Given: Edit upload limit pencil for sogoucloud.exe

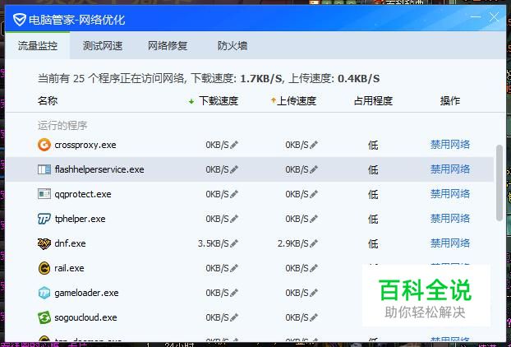Looking at the screenshot, I should [x=314, y=317].
